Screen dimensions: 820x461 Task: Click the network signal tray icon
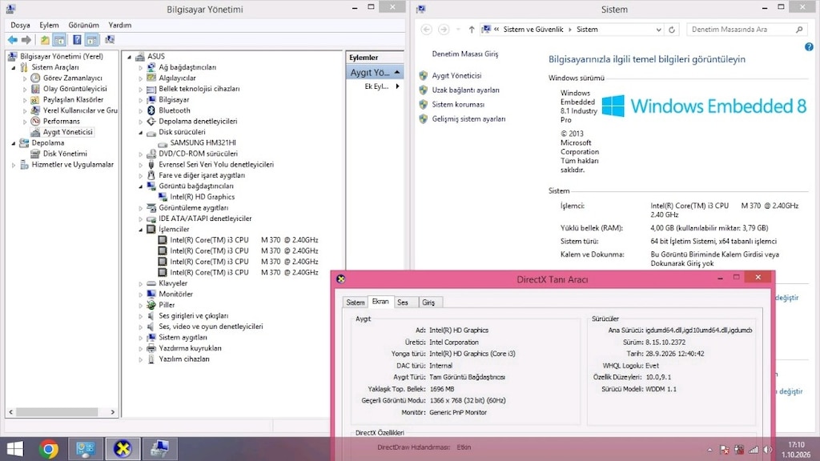pyautogui.click(x=754, y=450)
